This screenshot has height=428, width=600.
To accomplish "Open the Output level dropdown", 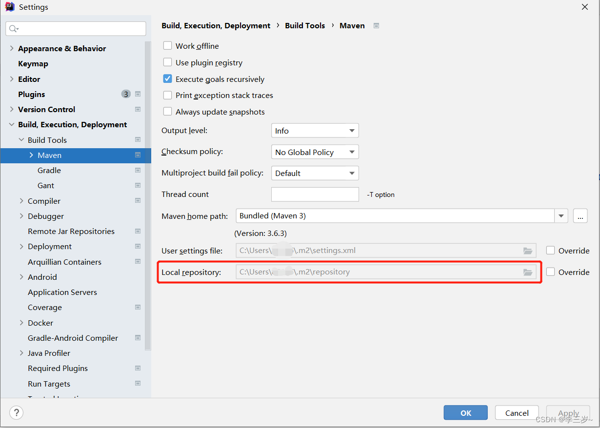I will click(x=315, y=131).
